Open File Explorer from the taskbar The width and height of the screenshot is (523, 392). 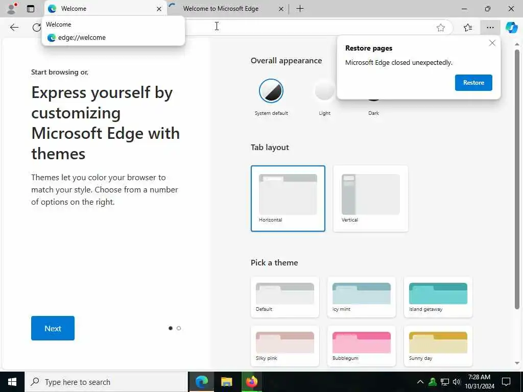[x=226, y=382]
